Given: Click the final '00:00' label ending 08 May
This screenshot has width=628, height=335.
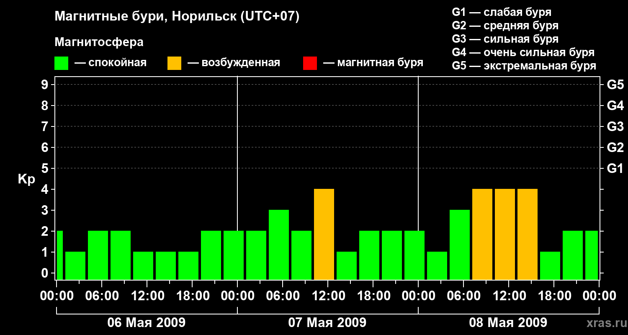Looking at the screenshot, I should click(599, 296).
